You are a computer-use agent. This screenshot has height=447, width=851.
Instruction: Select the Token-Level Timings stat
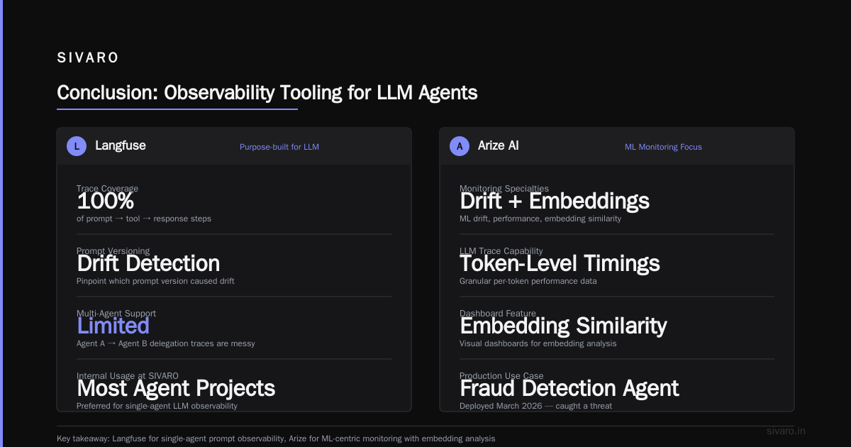click(x=560, y=263)
